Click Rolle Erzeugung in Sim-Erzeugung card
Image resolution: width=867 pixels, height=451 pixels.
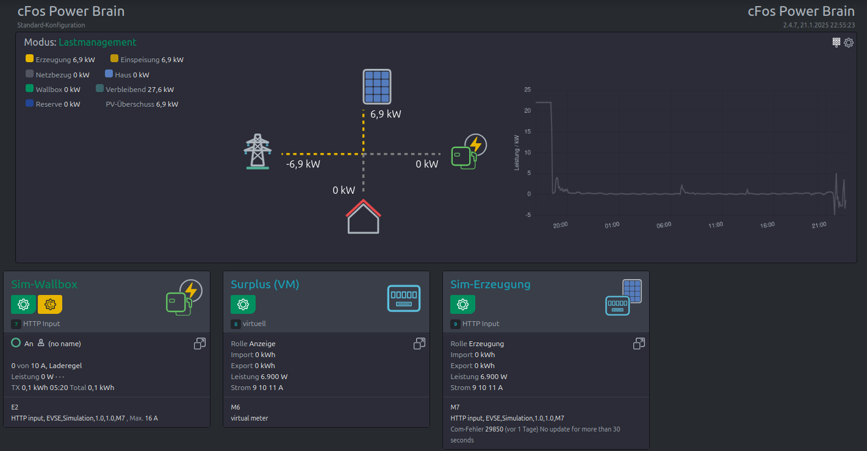pyautogui.click(x=477, y=344)
